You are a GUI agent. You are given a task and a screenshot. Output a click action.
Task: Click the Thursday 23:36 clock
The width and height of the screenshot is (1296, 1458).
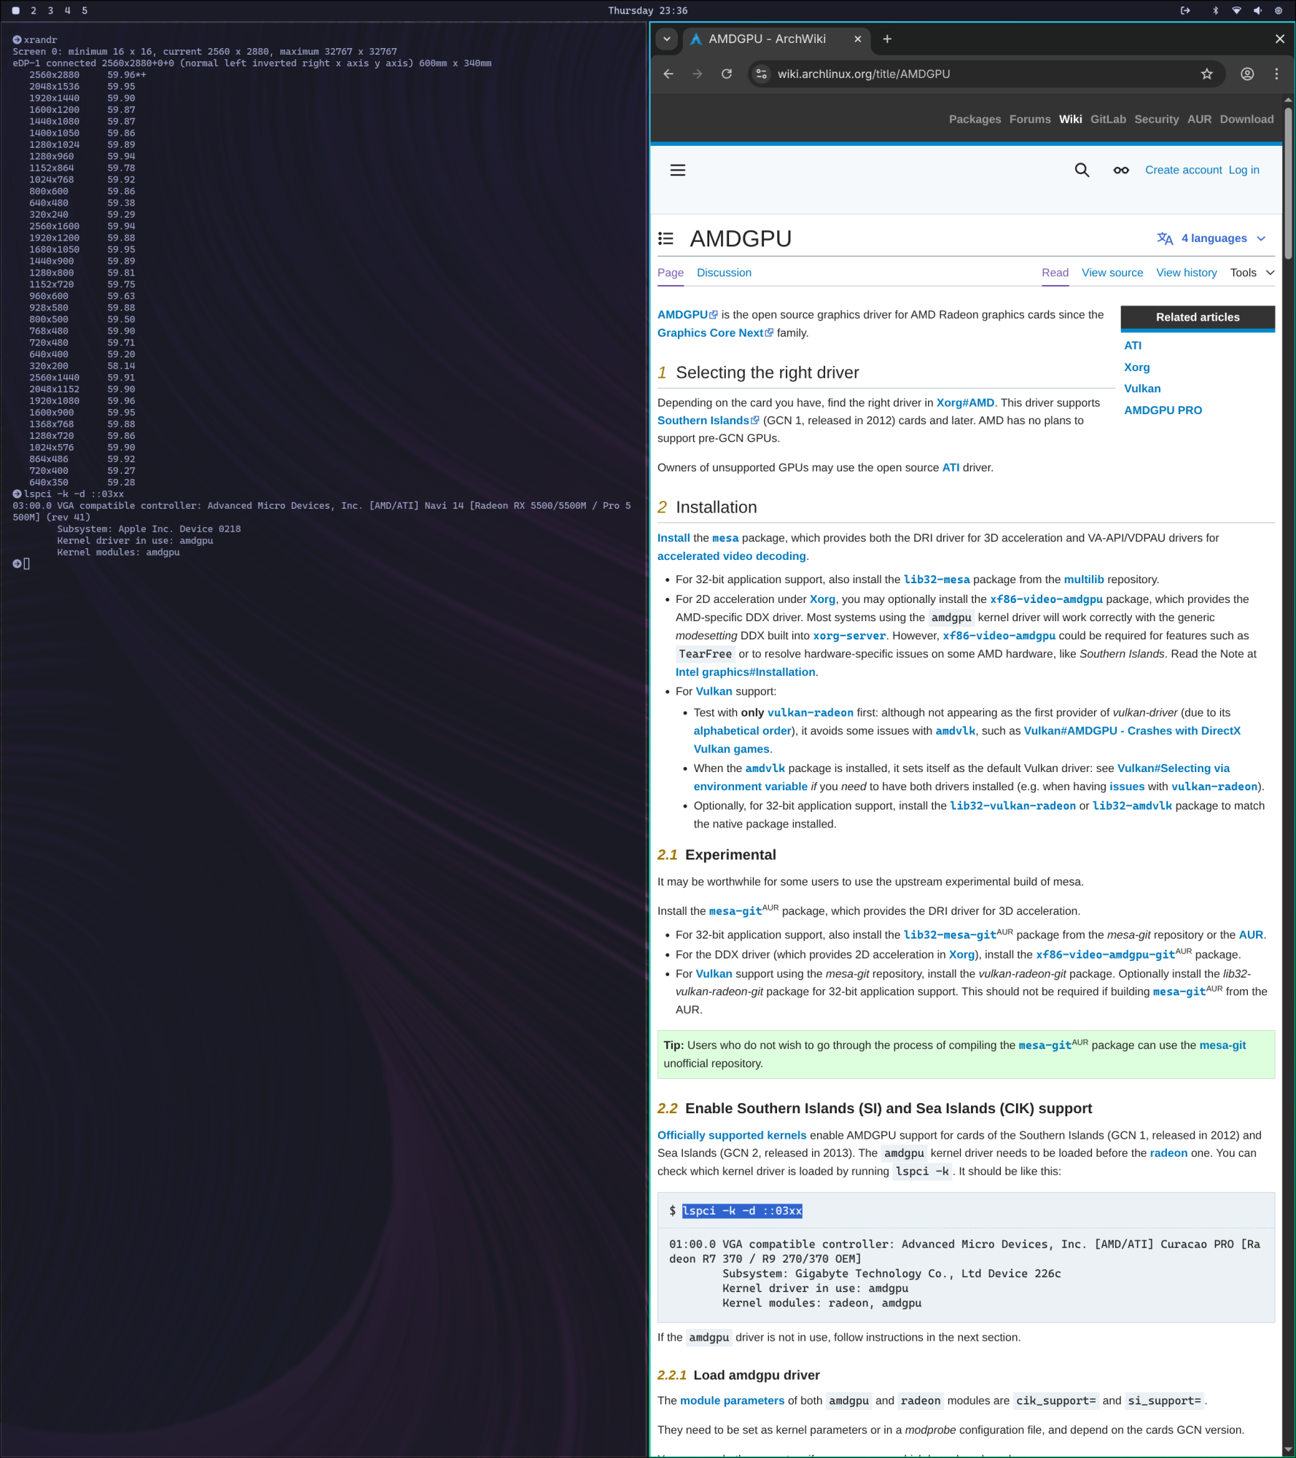tap(647, 10)
